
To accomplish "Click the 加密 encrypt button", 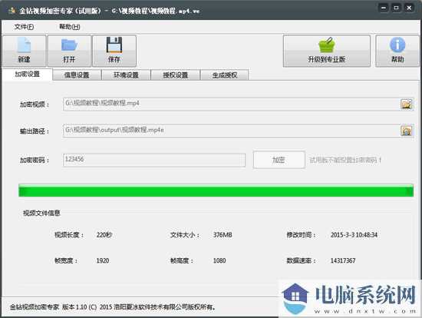I will coord(279,160).
